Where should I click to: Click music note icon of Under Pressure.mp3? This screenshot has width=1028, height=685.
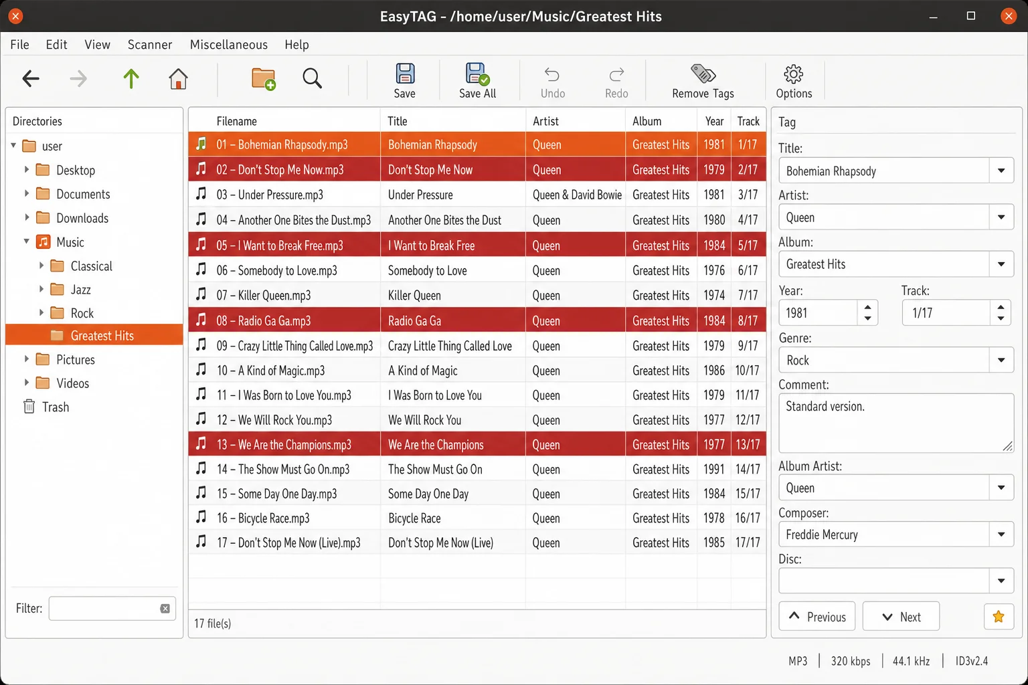point(201,194)
